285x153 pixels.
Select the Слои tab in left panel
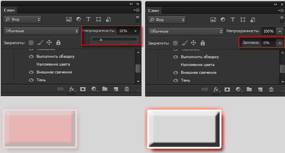[x=9, y=10]
